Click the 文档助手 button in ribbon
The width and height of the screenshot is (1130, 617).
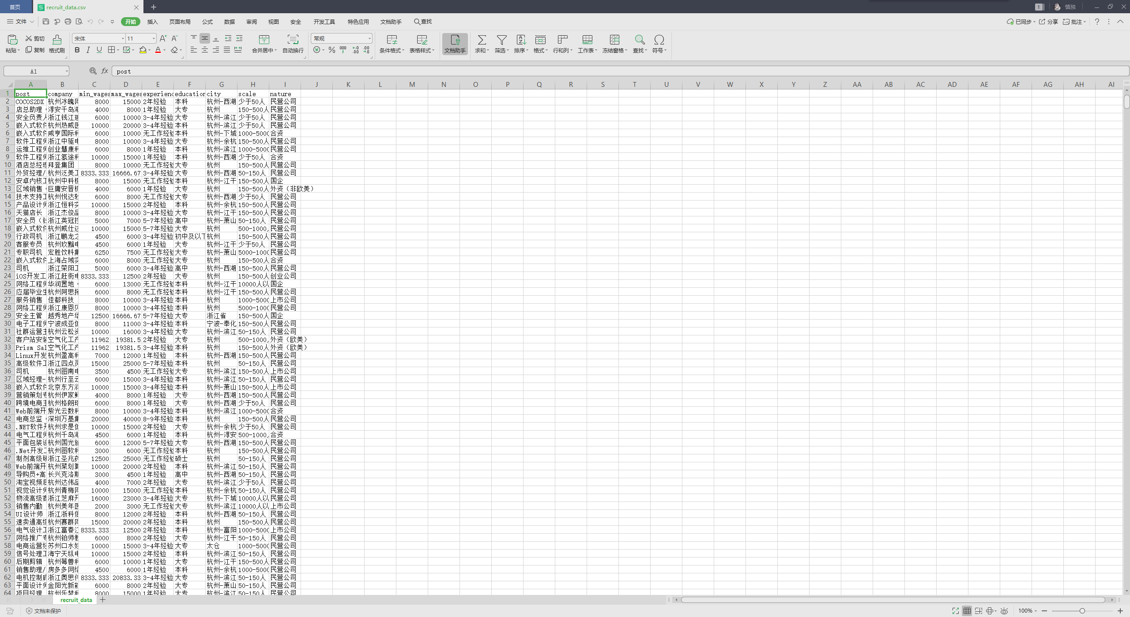[455, 44]
